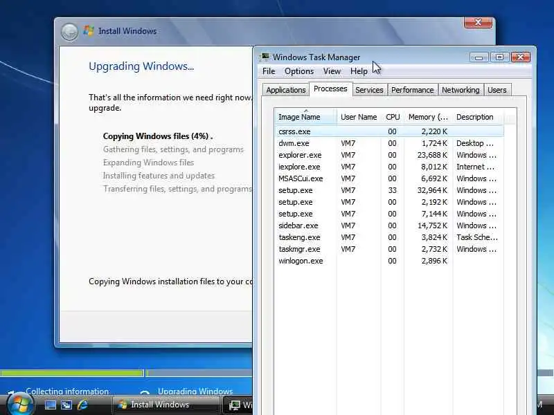Click Expanding Windows files step
Screen dimensions: 554x415
[x=148, y=163]
